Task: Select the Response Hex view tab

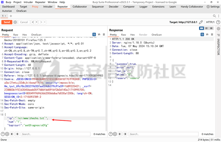Action: (132, 35)
